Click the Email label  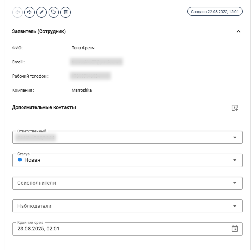coord(18,62)
